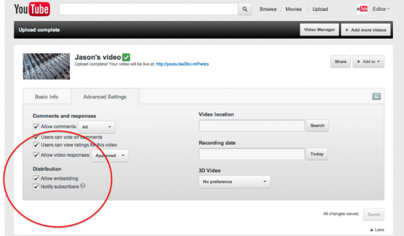The image size is (404, 236).
Task: Click the Video Manager button
Action: pos(319,30)
